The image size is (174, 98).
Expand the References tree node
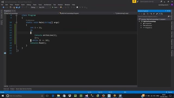[141, 26]
